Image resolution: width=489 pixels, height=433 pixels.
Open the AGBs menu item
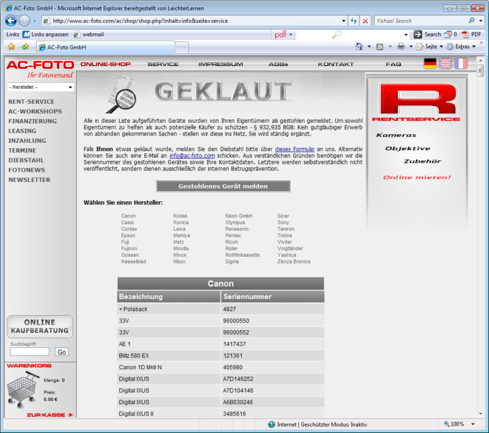(x=278, y=64)
